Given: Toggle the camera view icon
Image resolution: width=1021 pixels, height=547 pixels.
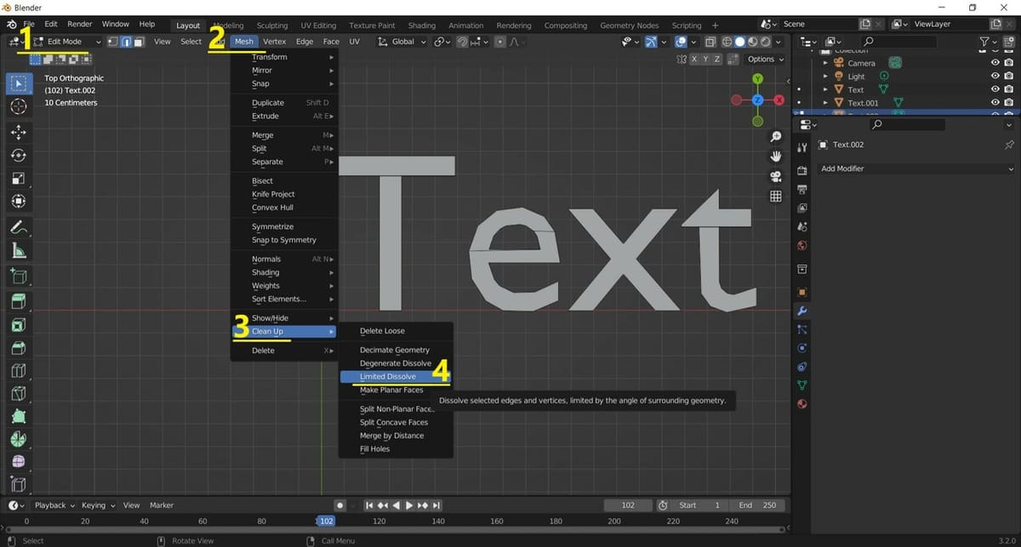Looking at the screenshot, I should click(x=776, y=176).
